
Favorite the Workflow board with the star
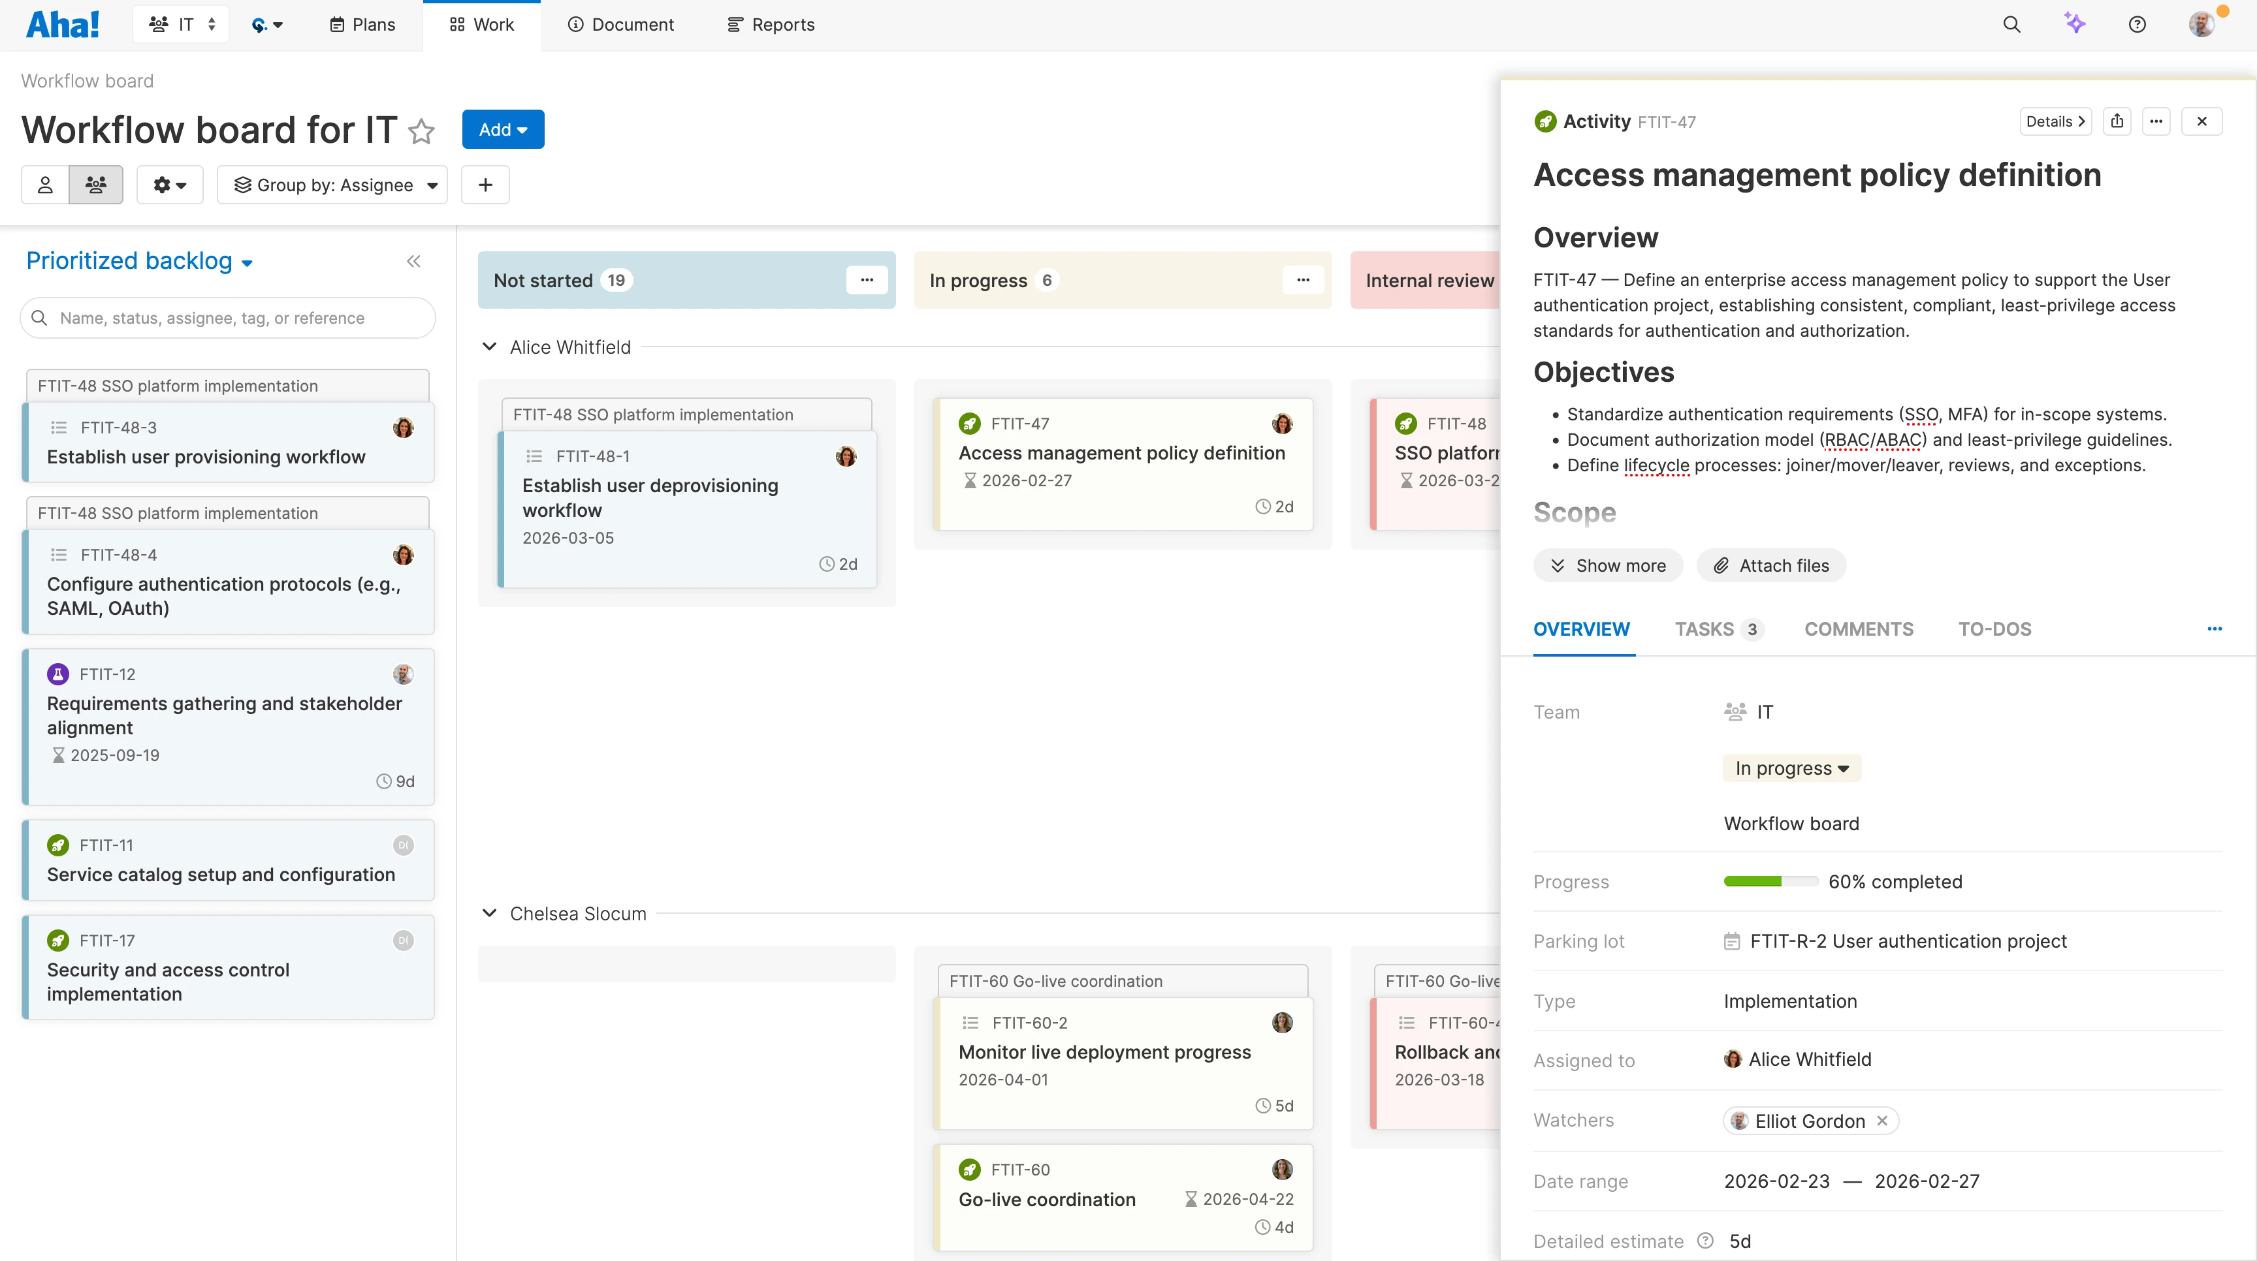[421, 131]
